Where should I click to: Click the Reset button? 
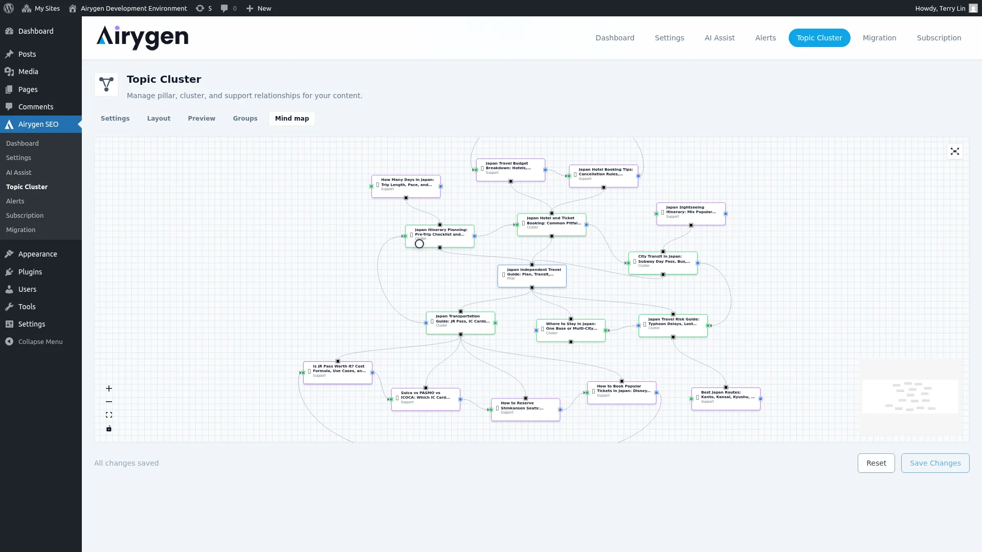point(876,463)
